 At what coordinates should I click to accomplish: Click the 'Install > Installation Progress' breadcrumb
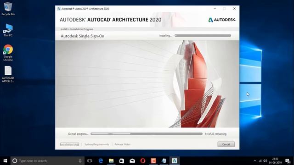click(77, 29)
